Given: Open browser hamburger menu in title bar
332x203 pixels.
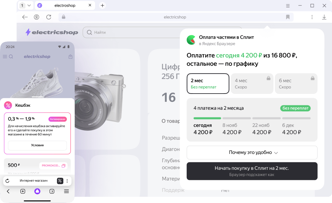Looking at the screenshot, I should (x=288, y=6).
